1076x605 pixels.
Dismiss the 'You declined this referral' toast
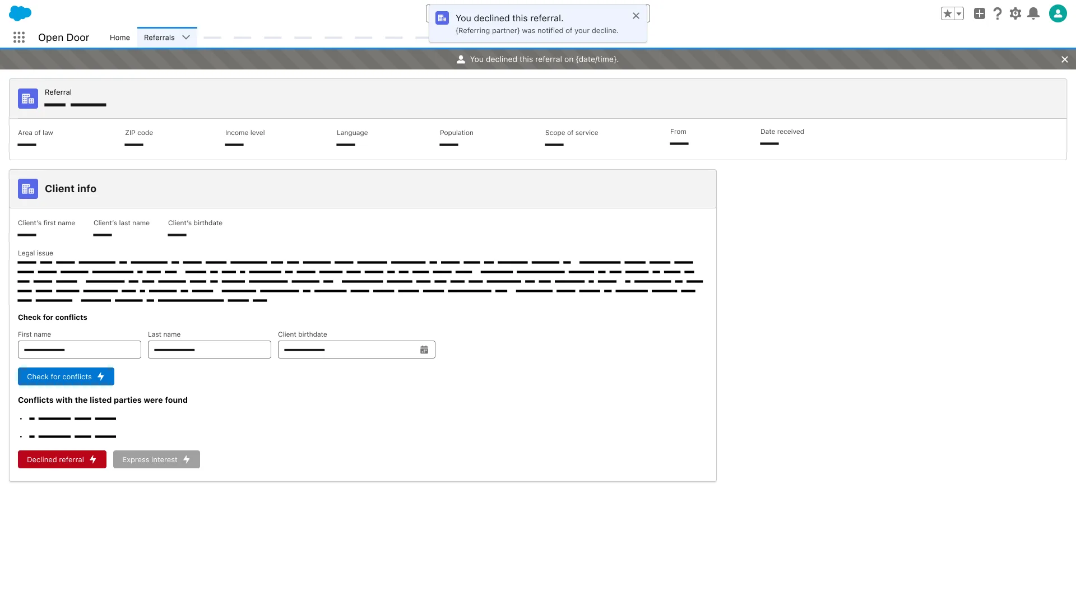pyautogui.click(x=636, y=16)
